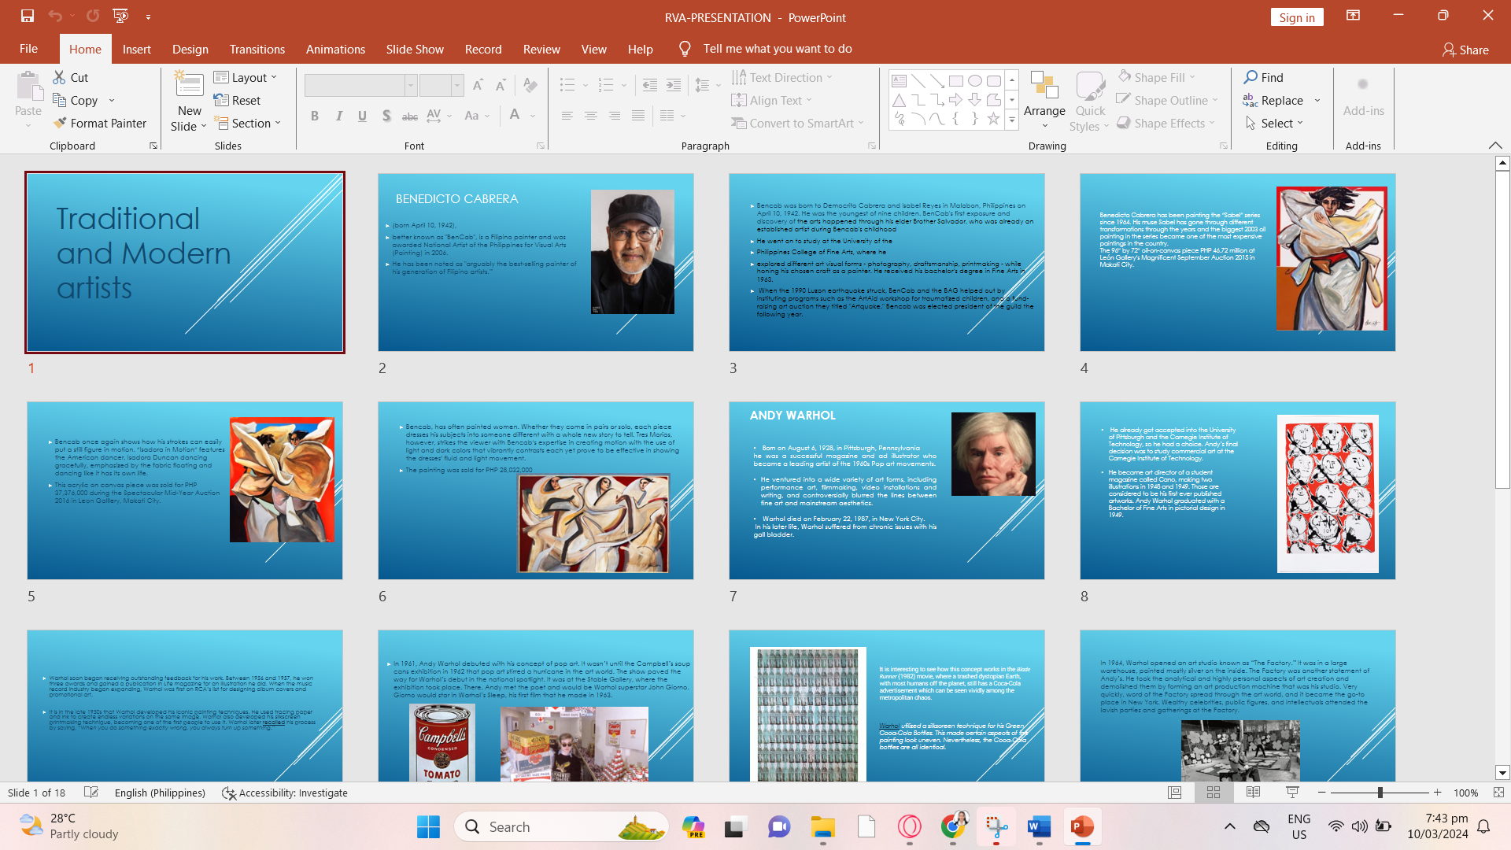Click the Find magnifier button

1263,77
